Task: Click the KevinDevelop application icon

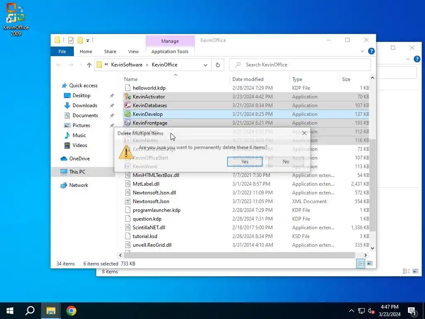Action: (128, 114)
